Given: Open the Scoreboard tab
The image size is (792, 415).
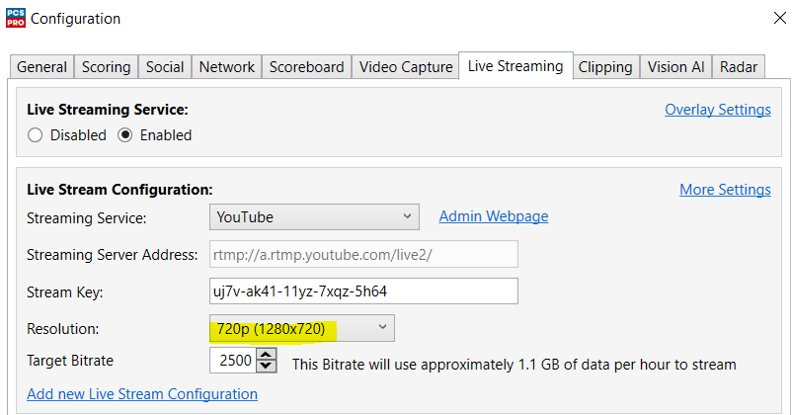Looking at the screenshot, I should click(x=306, y=67).
